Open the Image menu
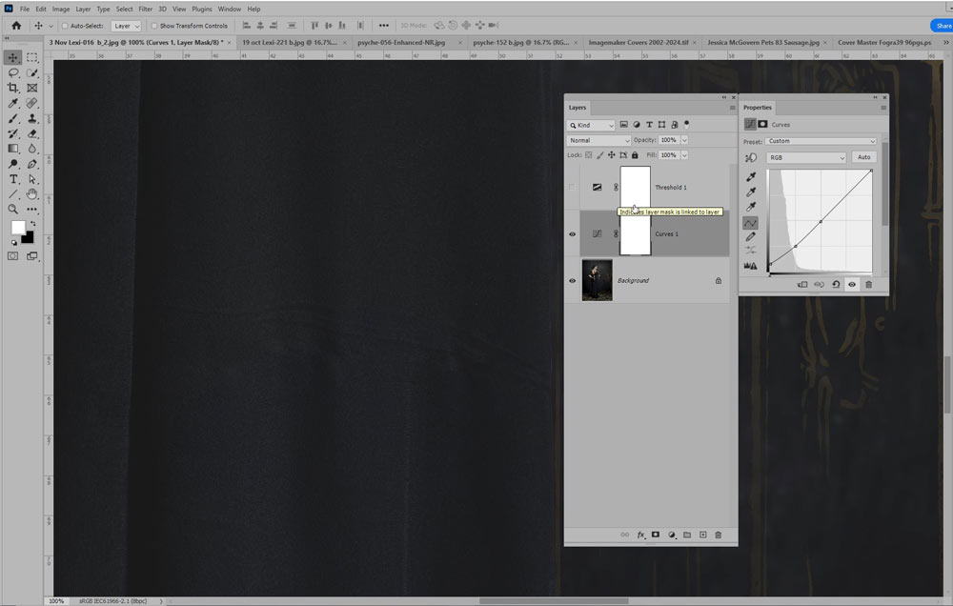The image size is (953, 606). pos(61,10)
